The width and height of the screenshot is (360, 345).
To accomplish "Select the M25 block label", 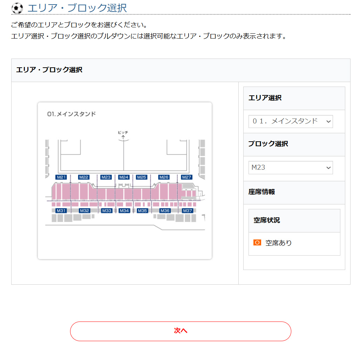I will pos(141,177).
